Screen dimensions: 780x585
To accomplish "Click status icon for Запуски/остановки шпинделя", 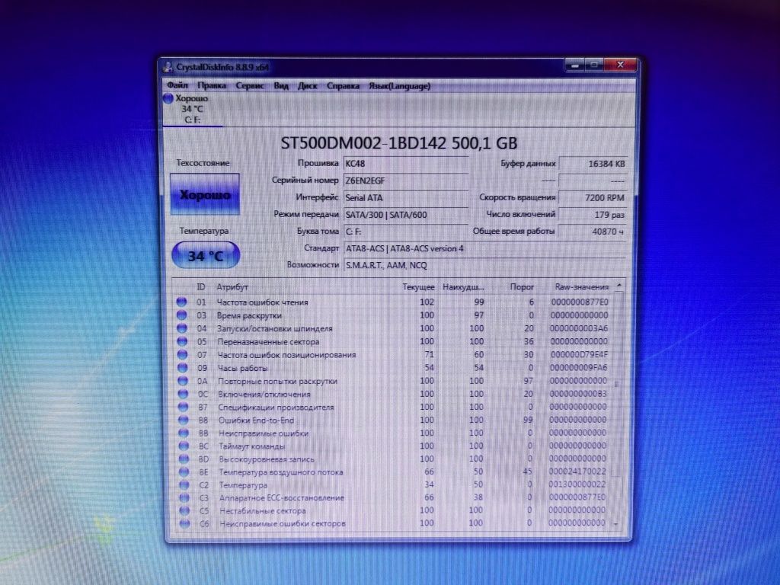I will [182, 328].
